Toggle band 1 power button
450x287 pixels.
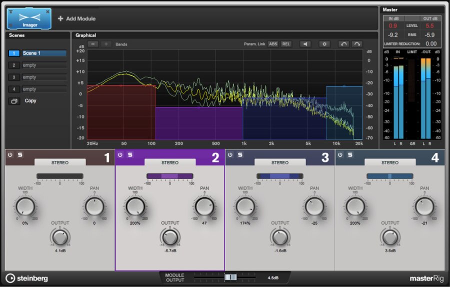[x=10, y=155]
